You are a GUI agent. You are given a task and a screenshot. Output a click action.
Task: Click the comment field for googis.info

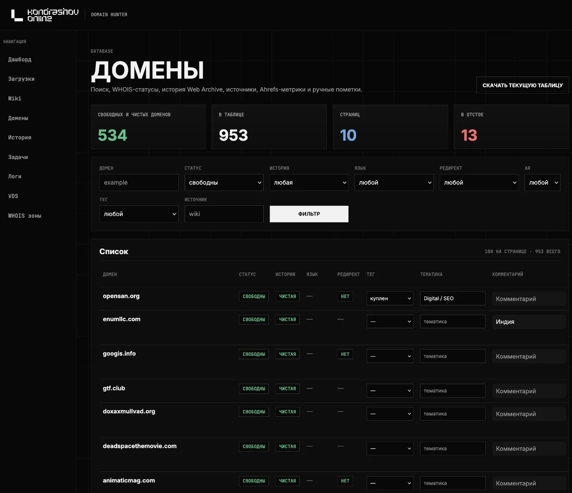click(x=529, y=357)
